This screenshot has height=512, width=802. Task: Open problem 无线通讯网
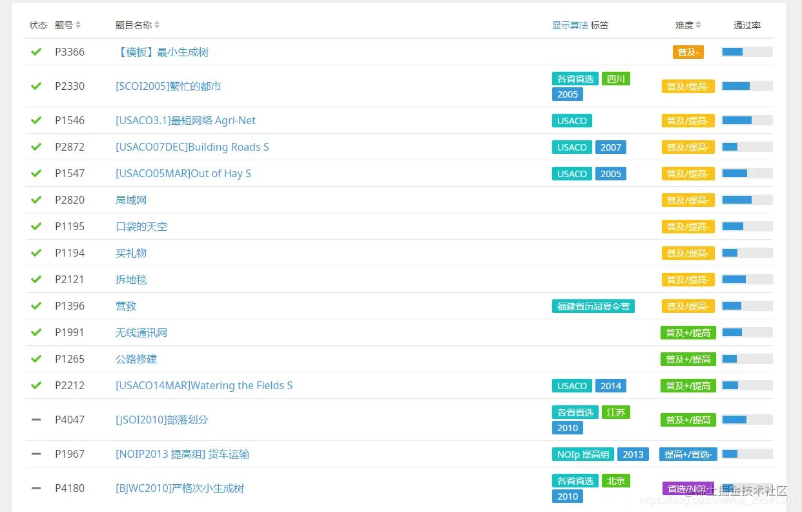pyautogui.click(x=141, y=332)
